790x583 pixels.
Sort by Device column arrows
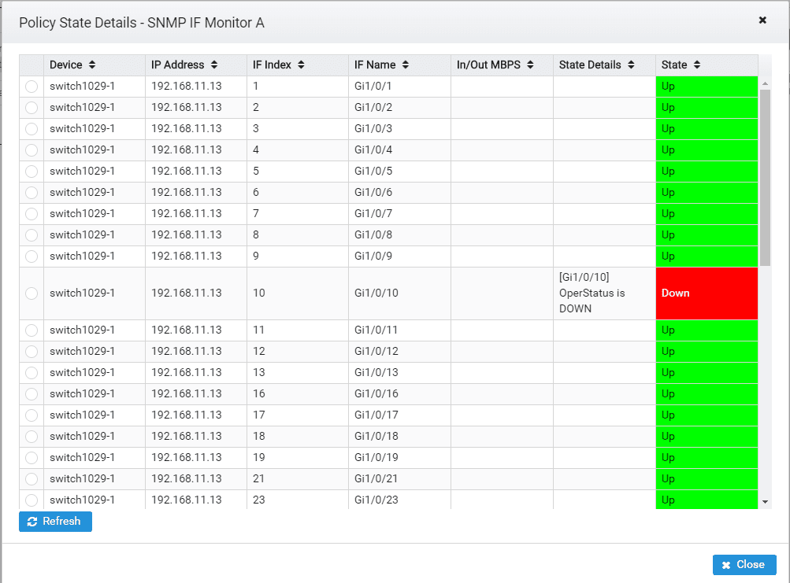tap(91, 65)
